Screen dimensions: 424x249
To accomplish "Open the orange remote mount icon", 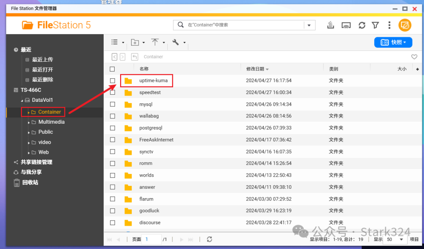I will pyautogui.click(x=405, y=25).
